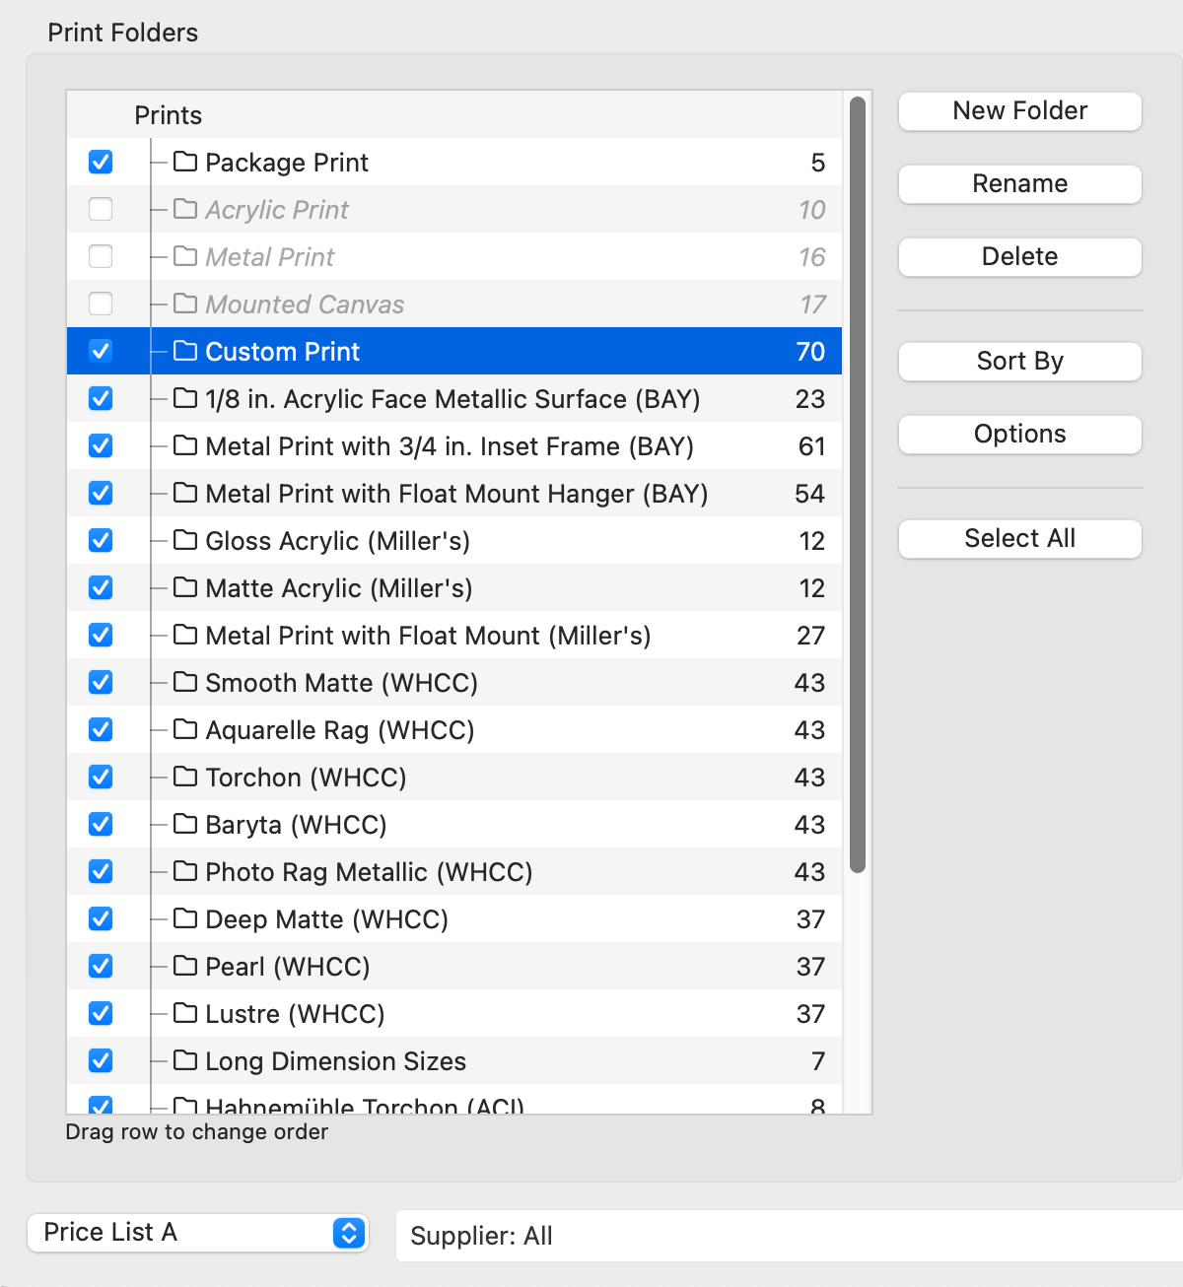Click folder icon beside Baryta (WHCC)
Image resolution: width=1183 pixels, height=1287 pixels.
coord(185,824)
